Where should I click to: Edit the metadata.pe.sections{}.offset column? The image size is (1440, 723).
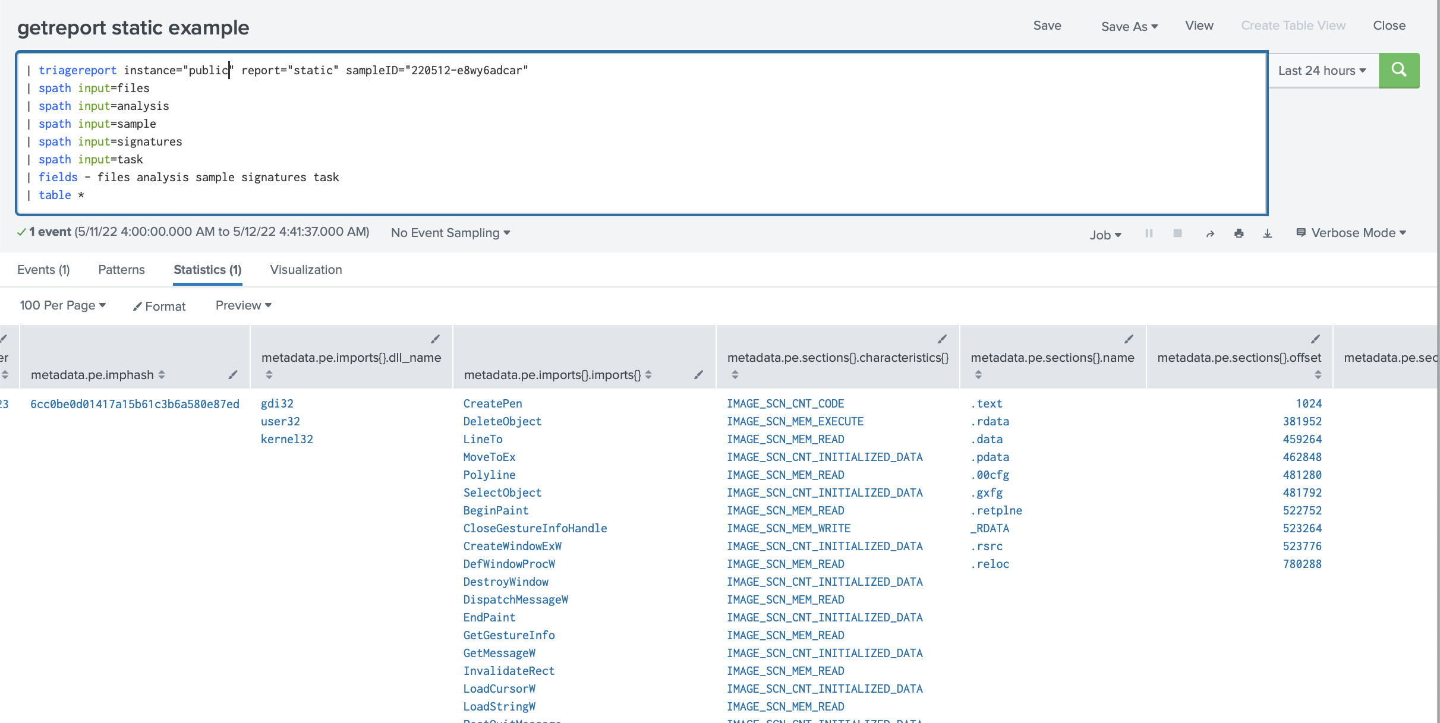(1315, 339)
